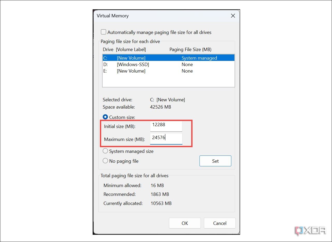This screenshot has width=332, height=242.
Task: Click the Virtual Memory title text
Action: (x=113, y=16)
